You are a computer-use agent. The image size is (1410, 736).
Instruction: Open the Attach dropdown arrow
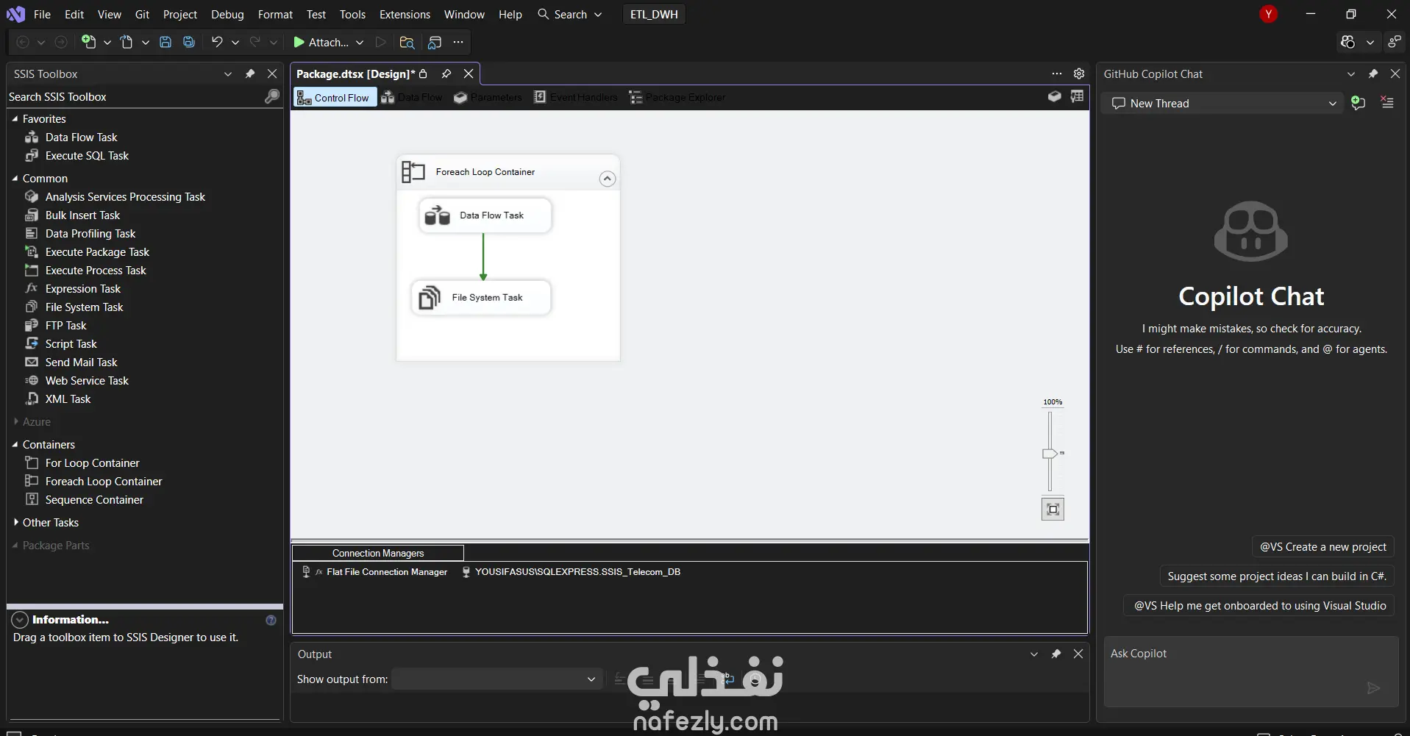coord(360,43)
